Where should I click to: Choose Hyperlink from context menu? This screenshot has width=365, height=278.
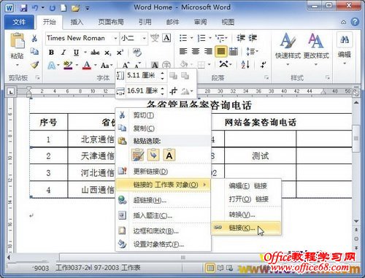click(x=163, y=200)
